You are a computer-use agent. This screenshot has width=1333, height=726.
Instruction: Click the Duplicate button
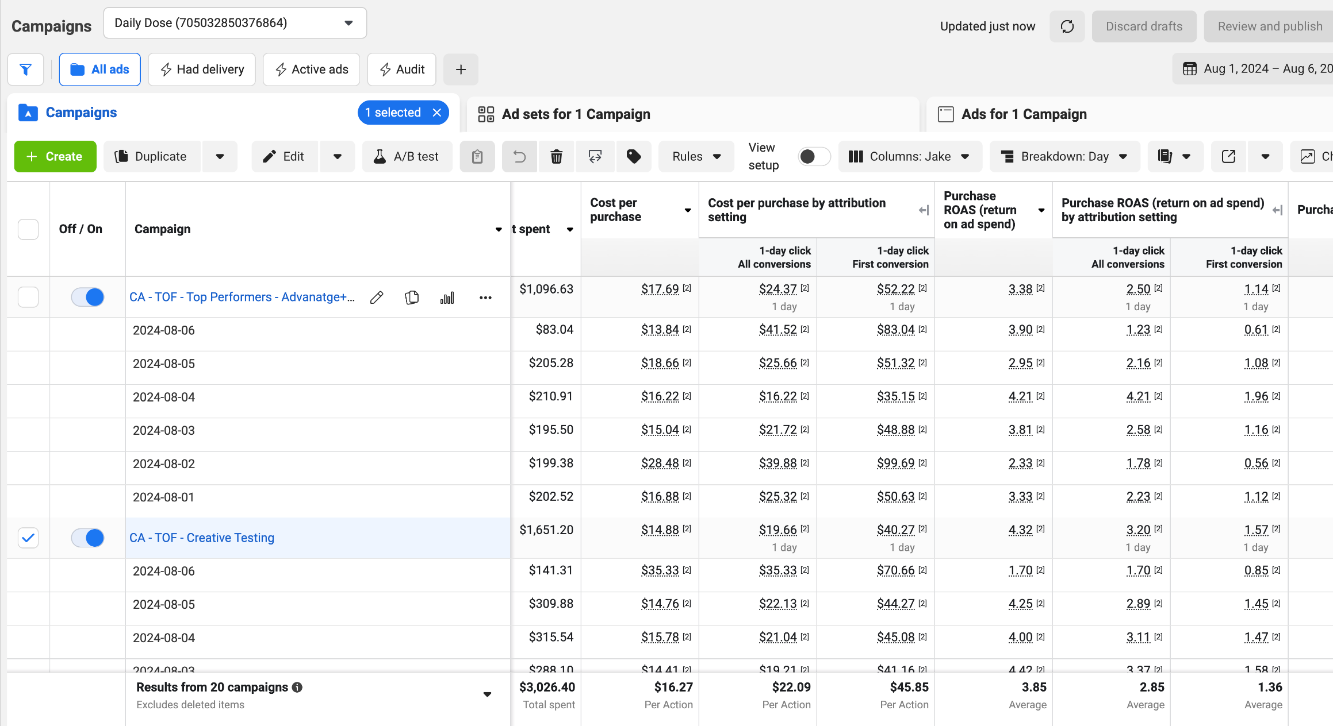click(152, 156)
